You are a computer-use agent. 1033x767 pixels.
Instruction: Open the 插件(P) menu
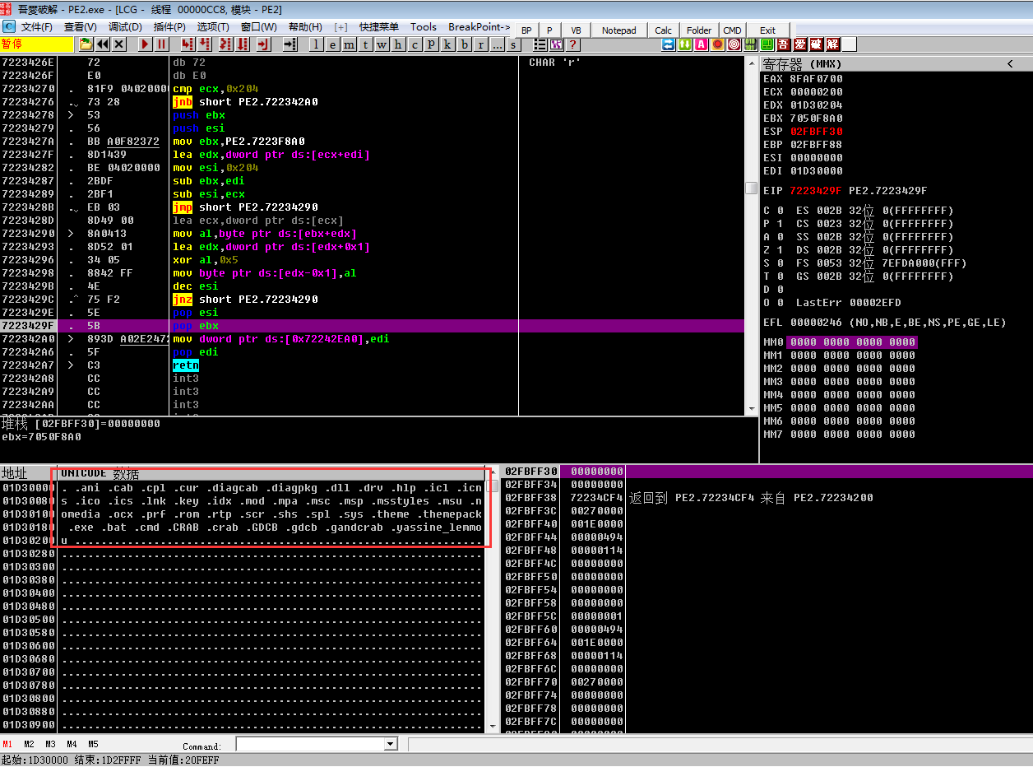click(169, 27)
